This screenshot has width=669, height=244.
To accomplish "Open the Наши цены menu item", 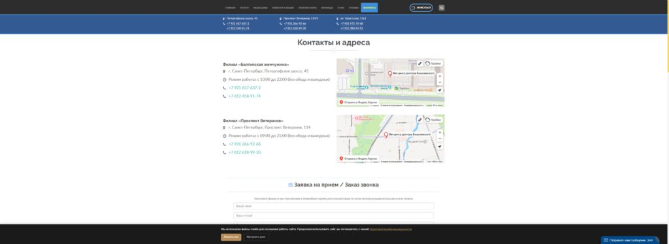I will (x=260, y=8).
